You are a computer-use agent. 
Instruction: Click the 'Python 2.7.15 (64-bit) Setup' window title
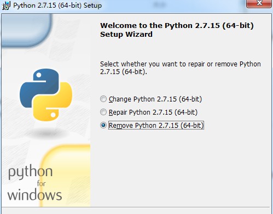[x=57, y=5]
